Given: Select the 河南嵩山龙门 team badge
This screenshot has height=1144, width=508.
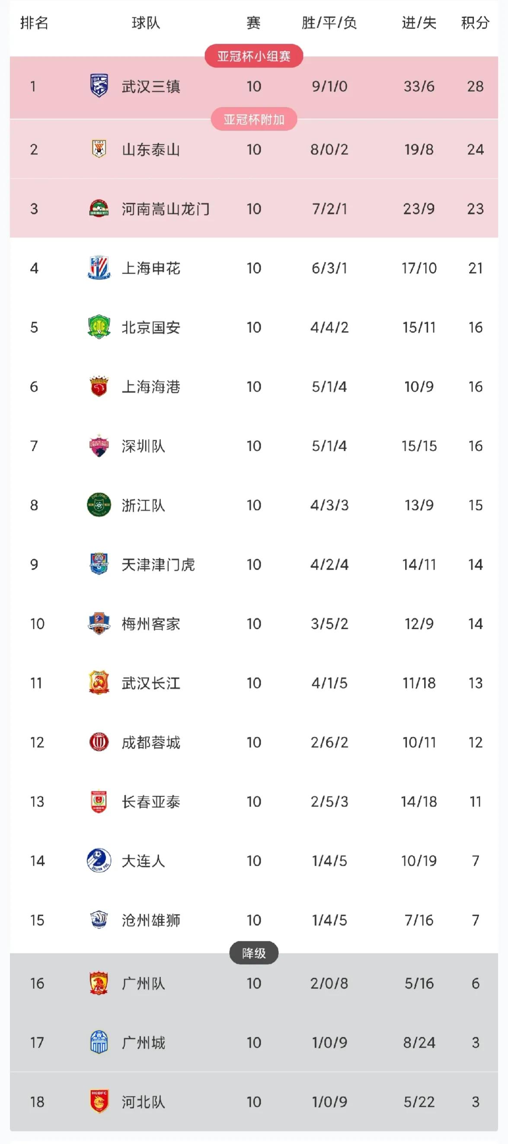Looking at the screenshot, I should [x=99, y=209].
